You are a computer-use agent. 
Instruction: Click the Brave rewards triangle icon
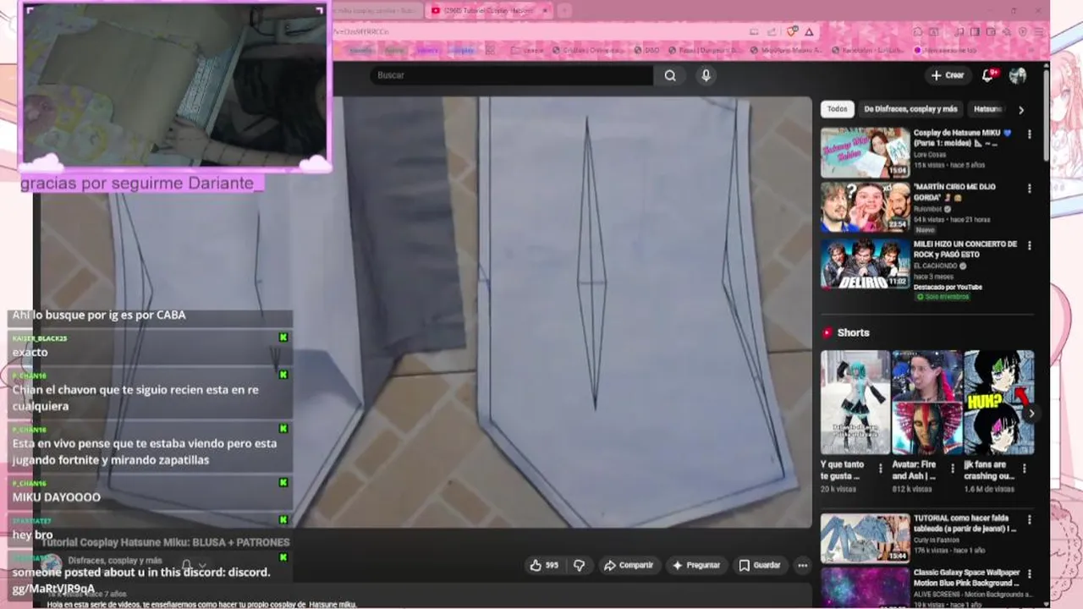tap(809, 31)
